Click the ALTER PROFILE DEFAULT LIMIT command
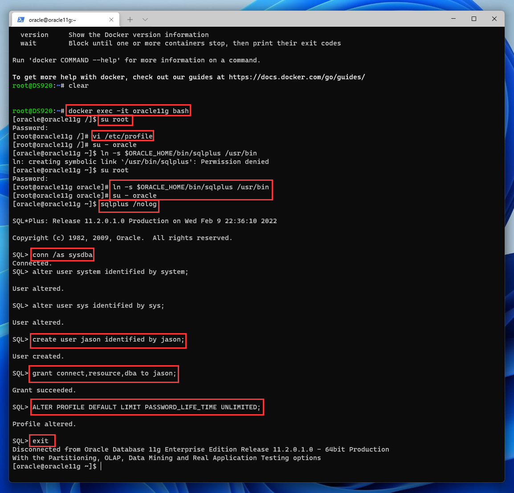 [x=146, y=407]
